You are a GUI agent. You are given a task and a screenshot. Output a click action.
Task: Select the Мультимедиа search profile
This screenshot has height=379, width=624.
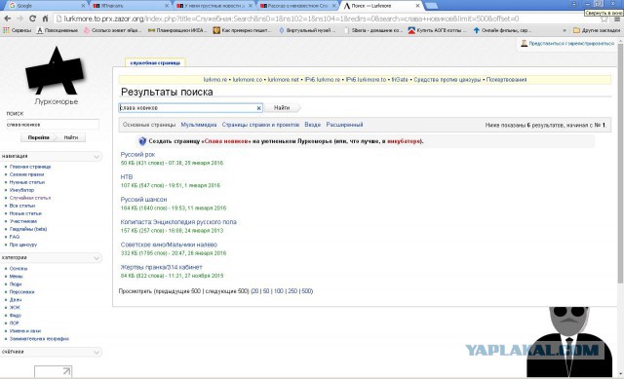pos(199,125)
